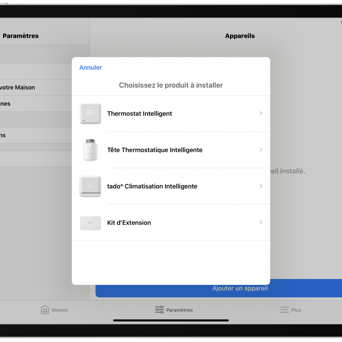
Task: Choose Kit d'Extension option
Action: 171,223
